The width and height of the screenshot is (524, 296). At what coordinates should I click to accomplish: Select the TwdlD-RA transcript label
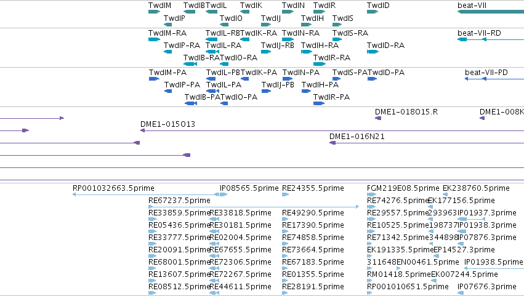pos(385,46)
